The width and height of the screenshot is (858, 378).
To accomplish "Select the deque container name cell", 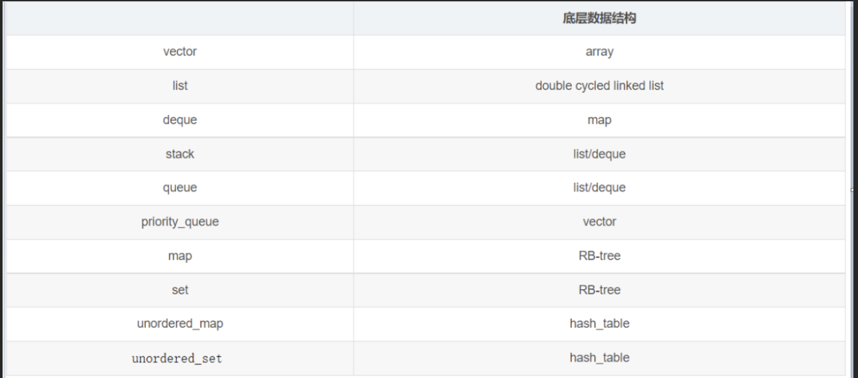I will (x=180, y=120).
